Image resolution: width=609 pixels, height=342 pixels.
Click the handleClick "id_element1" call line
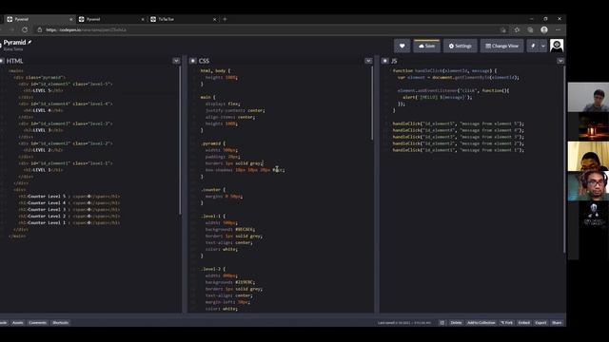(x=459, y=150)
